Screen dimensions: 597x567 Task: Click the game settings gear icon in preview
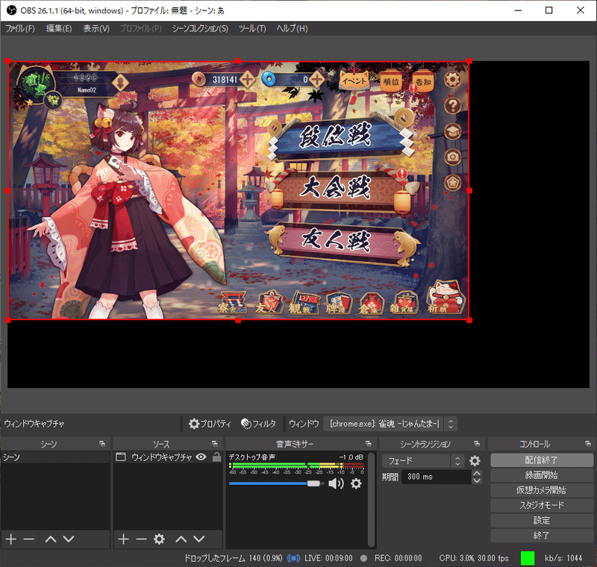pos(452,80)
